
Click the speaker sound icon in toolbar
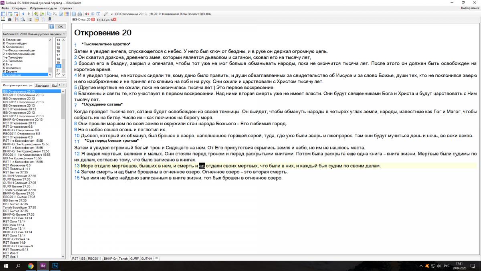87,14
